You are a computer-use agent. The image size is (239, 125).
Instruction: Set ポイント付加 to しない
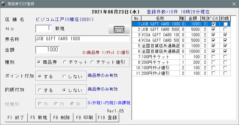64,76
